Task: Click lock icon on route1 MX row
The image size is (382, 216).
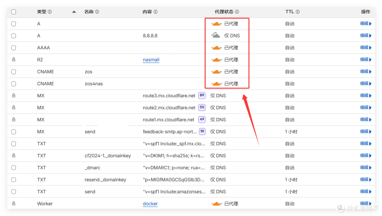Action: coord(14,119)
